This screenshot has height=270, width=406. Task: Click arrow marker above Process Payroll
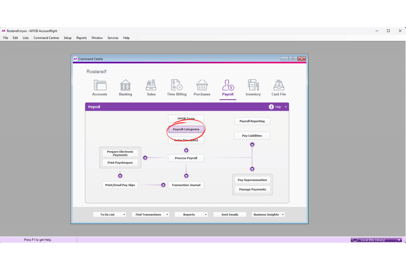[186, 150]
